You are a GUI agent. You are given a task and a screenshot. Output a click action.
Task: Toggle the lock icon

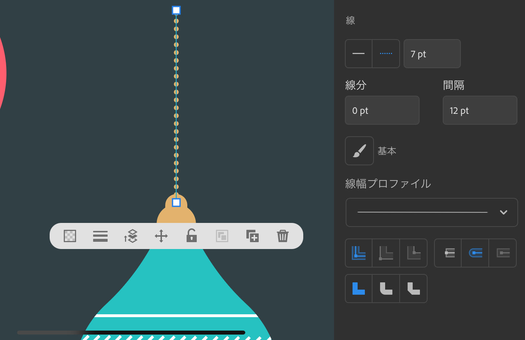click(192, 235)
